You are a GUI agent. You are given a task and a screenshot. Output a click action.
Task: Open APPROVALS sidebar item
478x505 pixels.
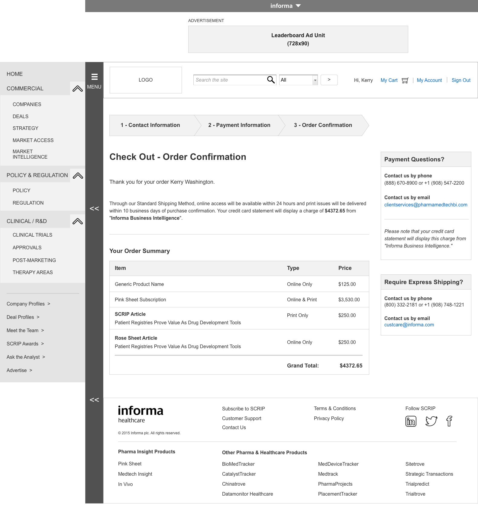pos(27,248)
